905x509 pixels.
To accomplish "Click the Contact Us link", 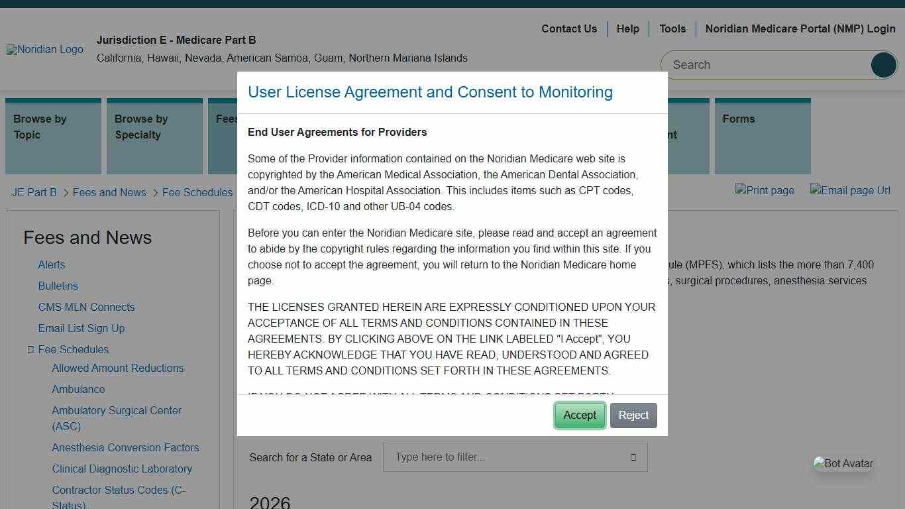I will (x=569, y=29).
